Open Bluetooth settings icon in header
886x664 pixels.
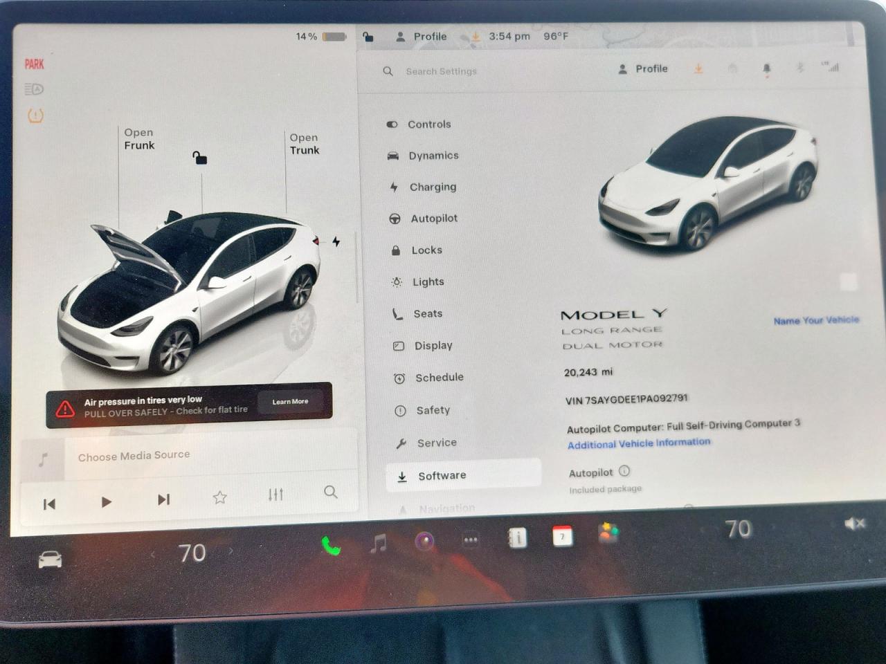[x=800, y=68]
